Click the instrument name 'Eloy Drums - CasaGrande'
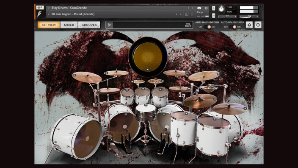This screenshot has height=168, width=298. click(69, 8)
